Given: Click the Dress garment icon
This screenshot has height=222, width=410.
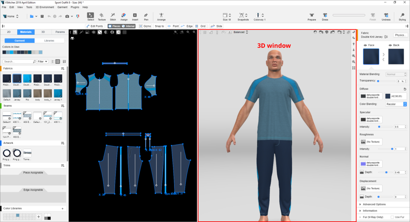Looking at the screenshot, I should (325, 16).
